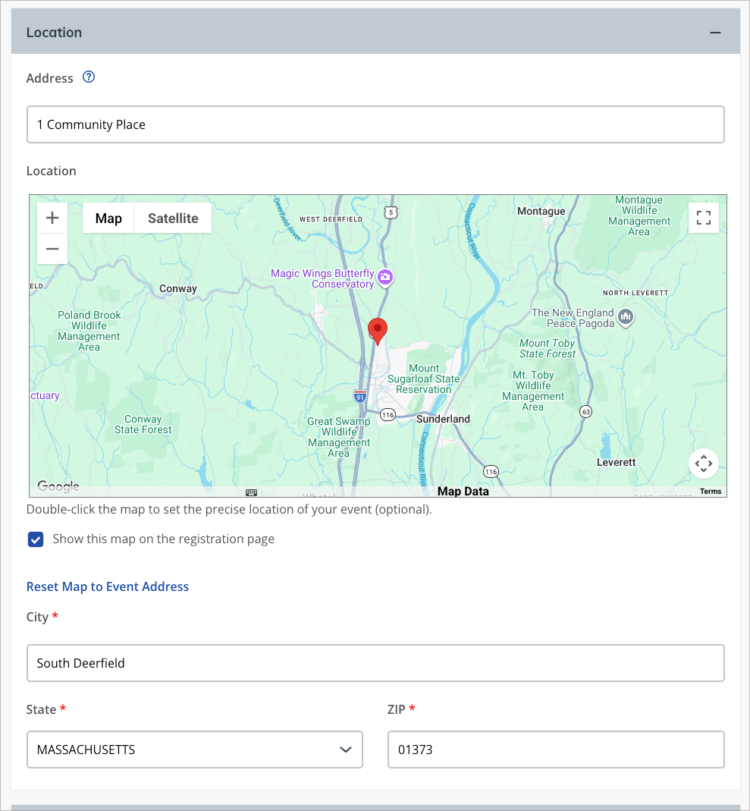Zoom out on the map
Image resolution: width=750 pixels, height=811 pixels.
pos(52,249)
